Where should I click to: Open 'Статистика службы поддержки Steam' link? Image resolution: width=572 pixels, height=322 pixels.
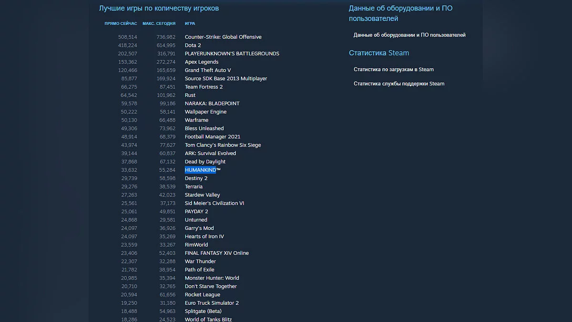click(x=399, y=84)
